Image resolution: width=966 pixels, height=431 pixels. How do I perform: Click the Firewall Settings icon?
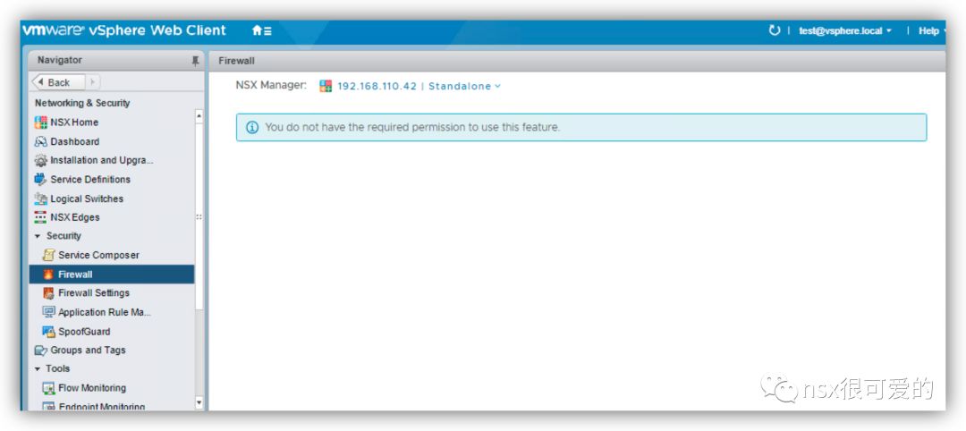[x=48, y=293]
